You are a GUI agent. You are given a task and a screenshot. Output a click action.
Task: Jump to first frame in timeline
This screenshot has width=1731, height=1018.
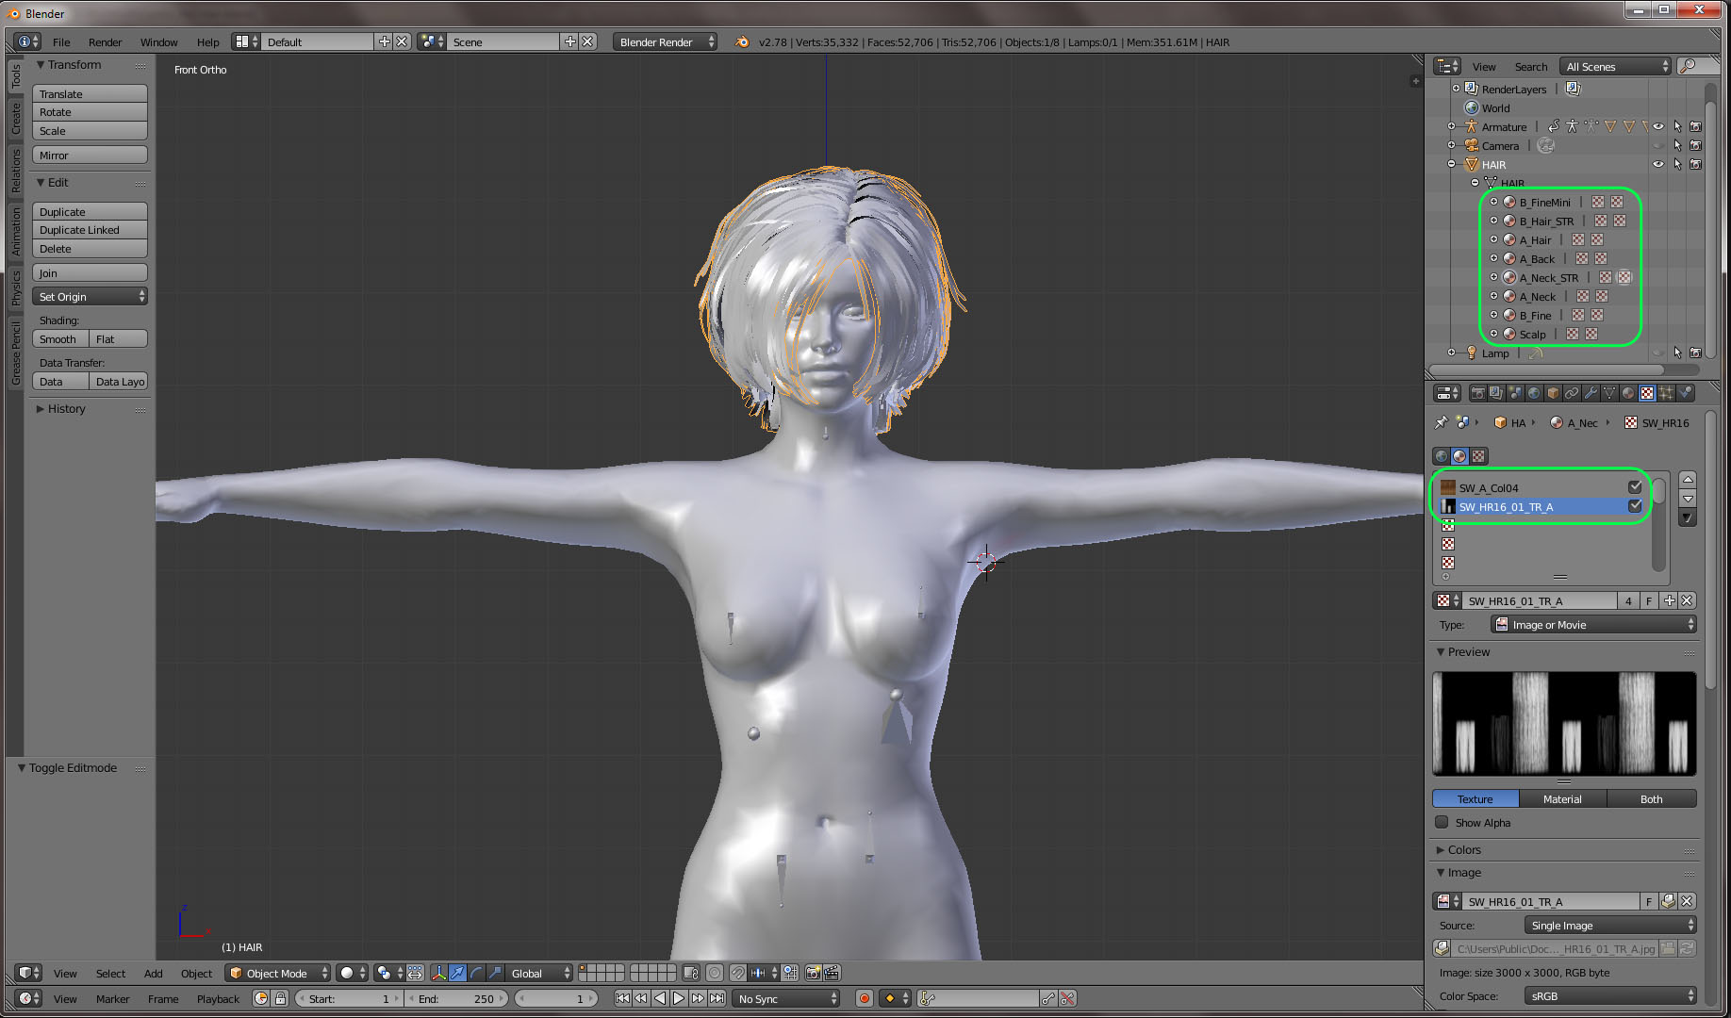(x=622, y=998)
